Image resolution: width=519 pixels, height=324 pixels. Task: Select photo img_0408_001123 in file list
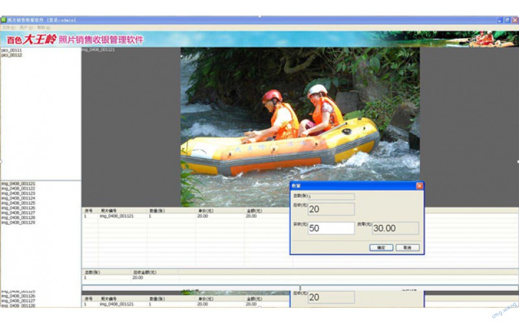point(18,193)
